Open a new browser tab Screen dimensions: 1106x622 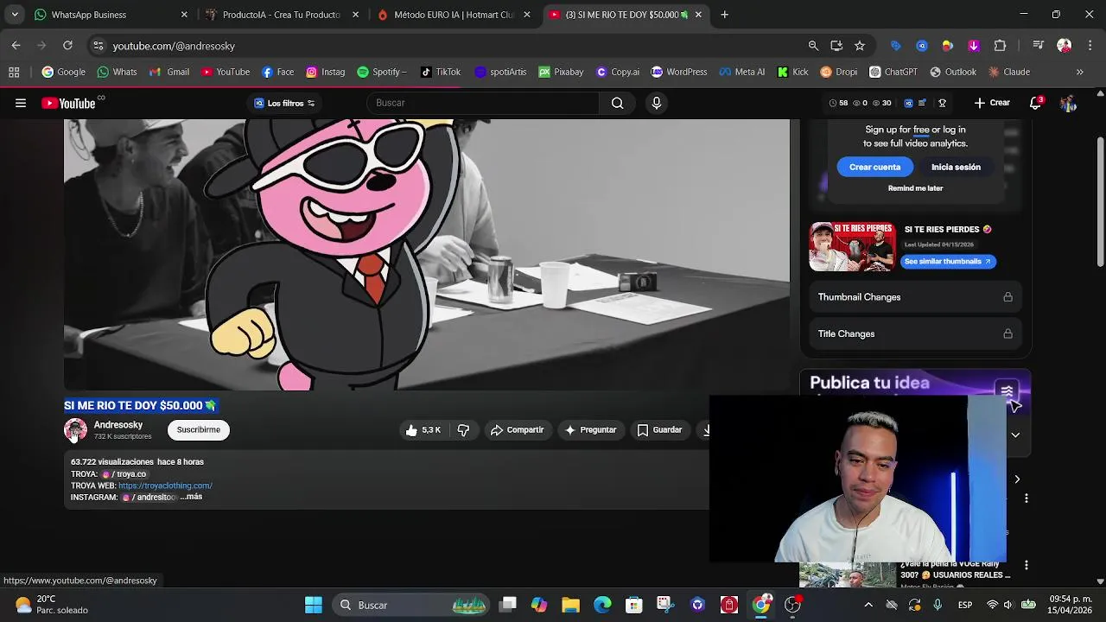(725, 15)
